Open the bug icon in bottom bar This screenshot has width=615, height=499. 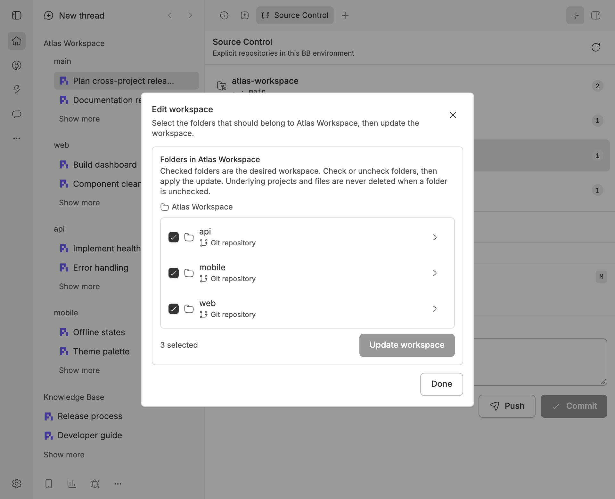(95, 484)
